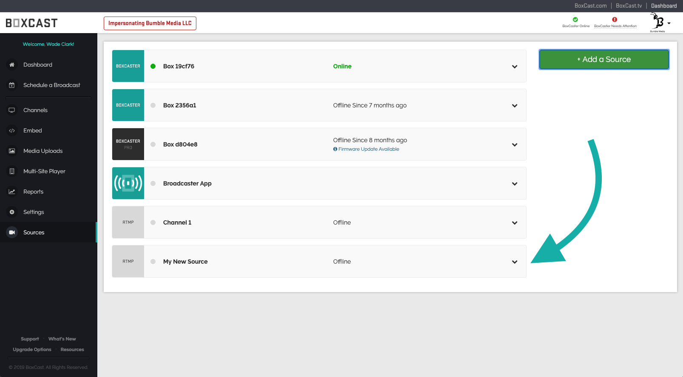
Task: Click the BoxCaster Pro icon for Box d804e8
Action: (x=128, y=144)
